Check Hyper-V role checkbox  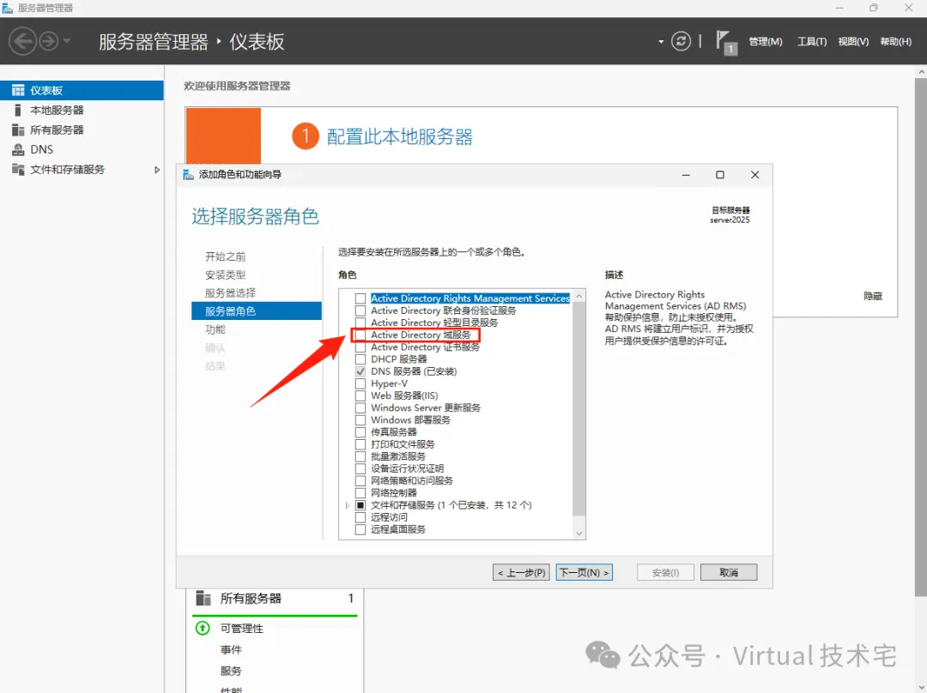[360, 383]
